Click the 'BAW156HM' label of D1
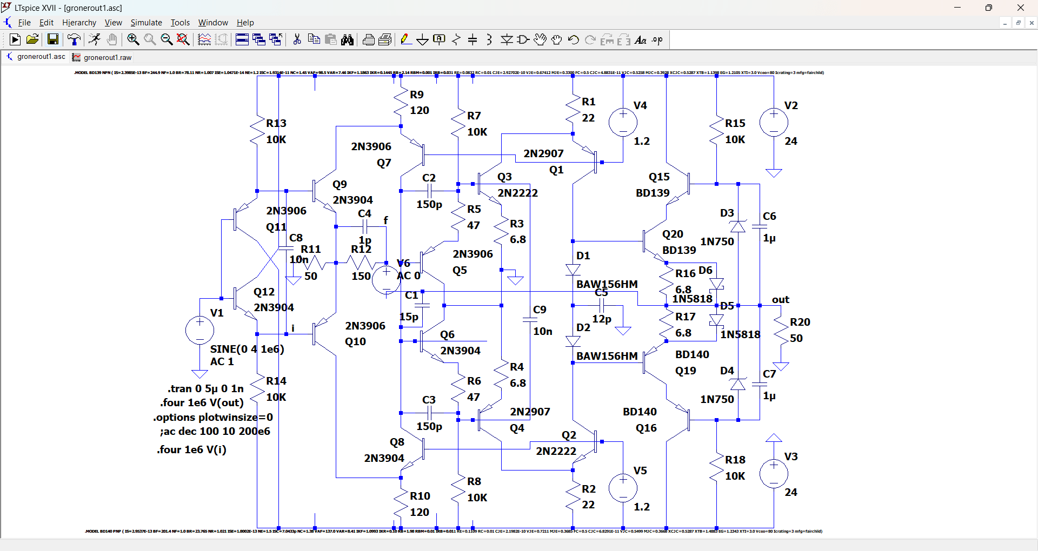Screen dimensions: 1038x551 607,284
